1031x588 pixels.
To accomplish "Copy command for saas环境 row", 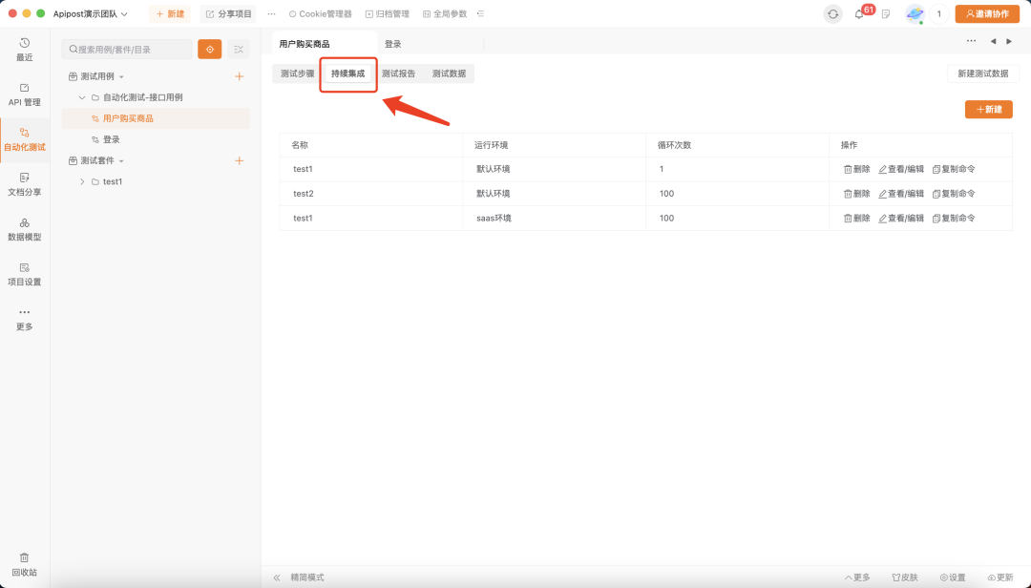I will [x=954, y=218].
